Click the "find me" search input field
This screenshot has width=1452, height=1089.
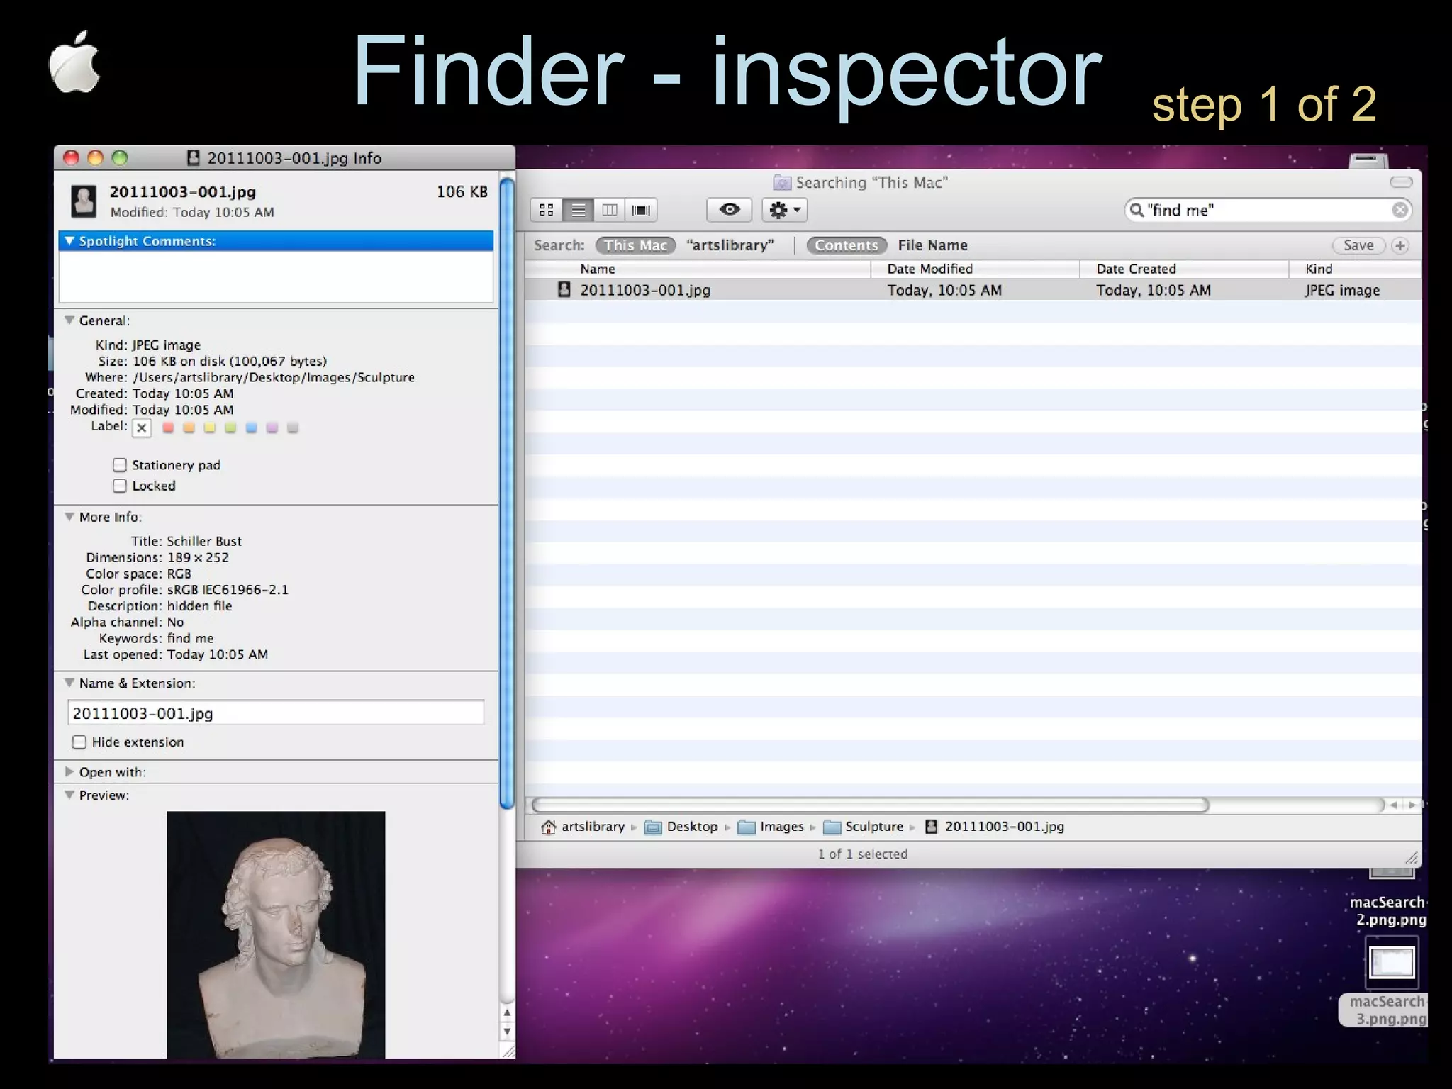[x=1268, y=210]
